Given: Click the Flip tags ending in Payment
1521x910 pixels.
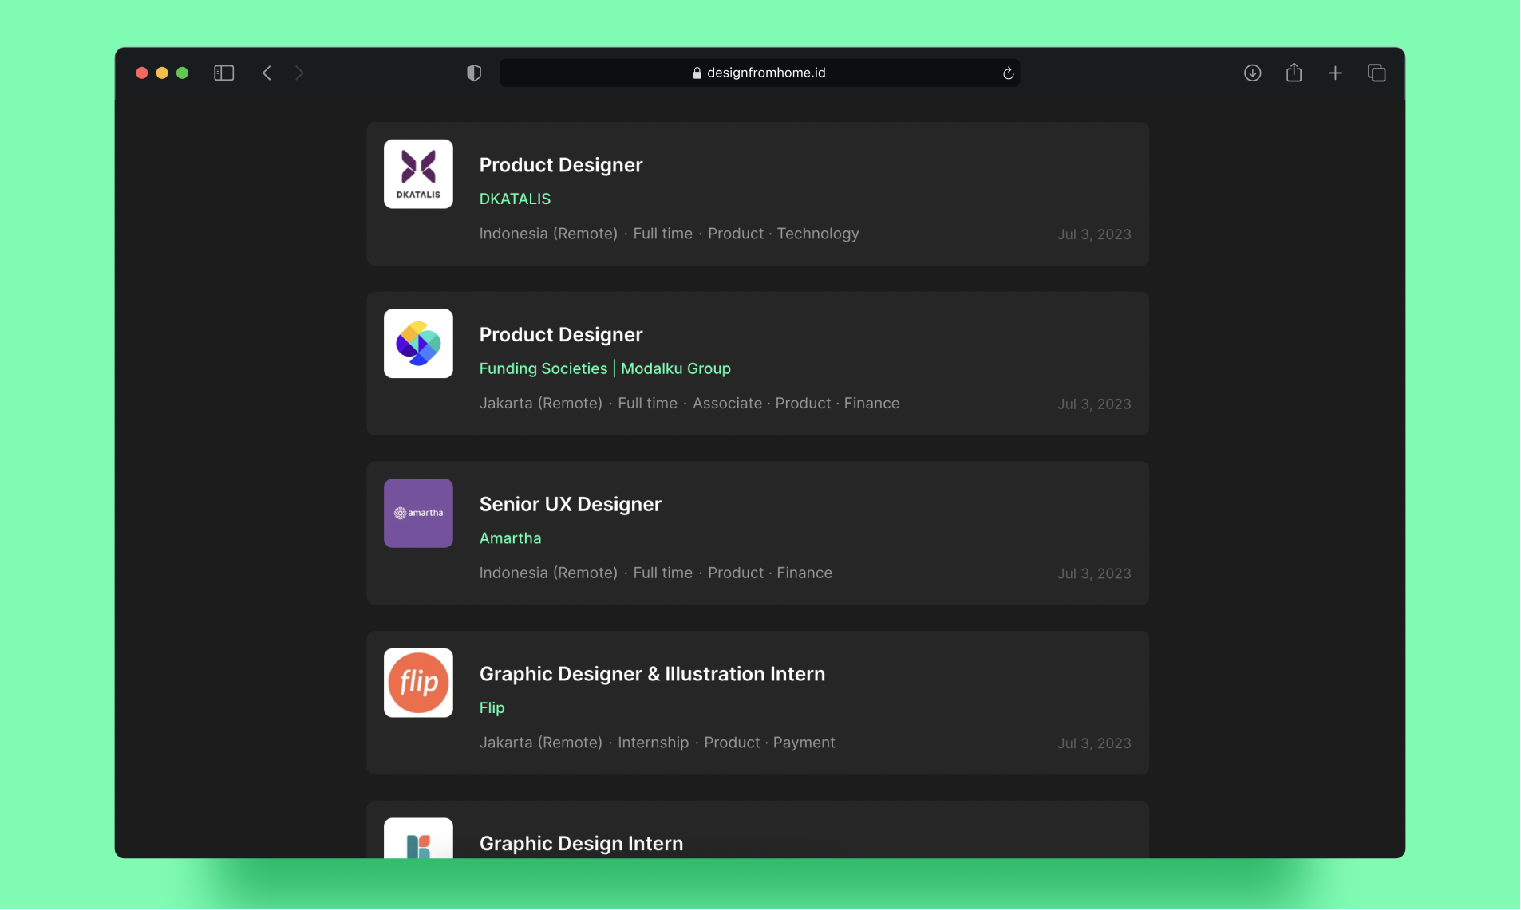Looking at the screenshot, I should 657,743.
